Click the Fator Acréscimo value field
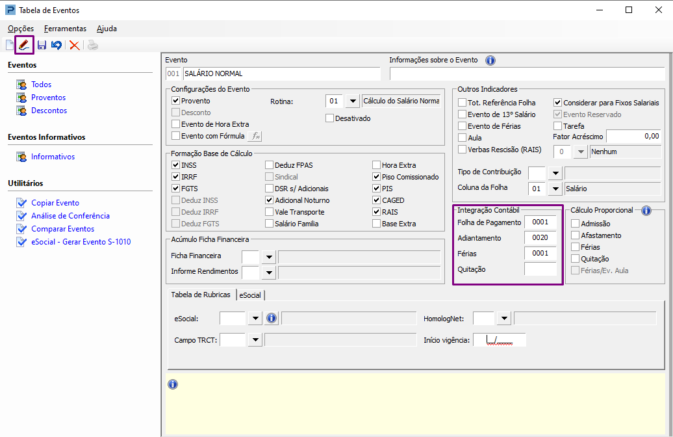 coord(633,136)
